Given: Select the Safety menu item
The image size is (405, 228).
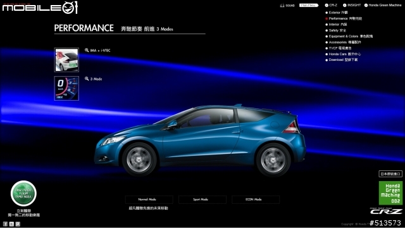Looking at the screenshot, I should (336, 30).
